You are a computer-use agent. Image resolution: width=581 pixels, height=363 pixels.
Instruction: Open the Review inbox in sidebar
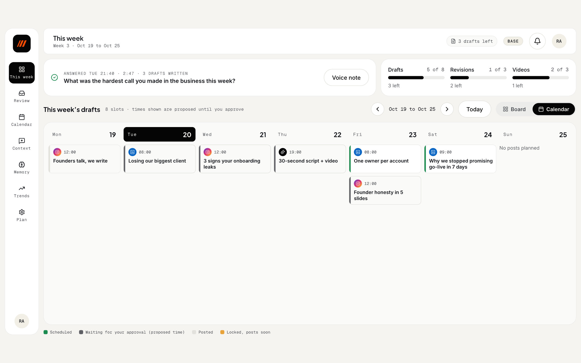[22, 97]
